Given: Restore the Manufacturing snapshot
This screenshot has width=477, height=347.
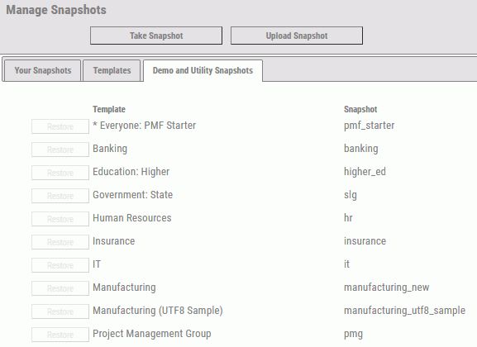Looking at the screenshot, I should pos(60,288).
